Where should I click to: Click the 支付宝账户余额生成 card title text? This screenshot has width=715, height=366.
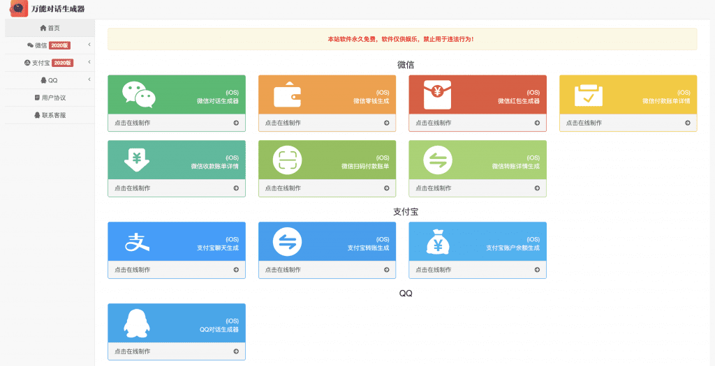(513, 248)
